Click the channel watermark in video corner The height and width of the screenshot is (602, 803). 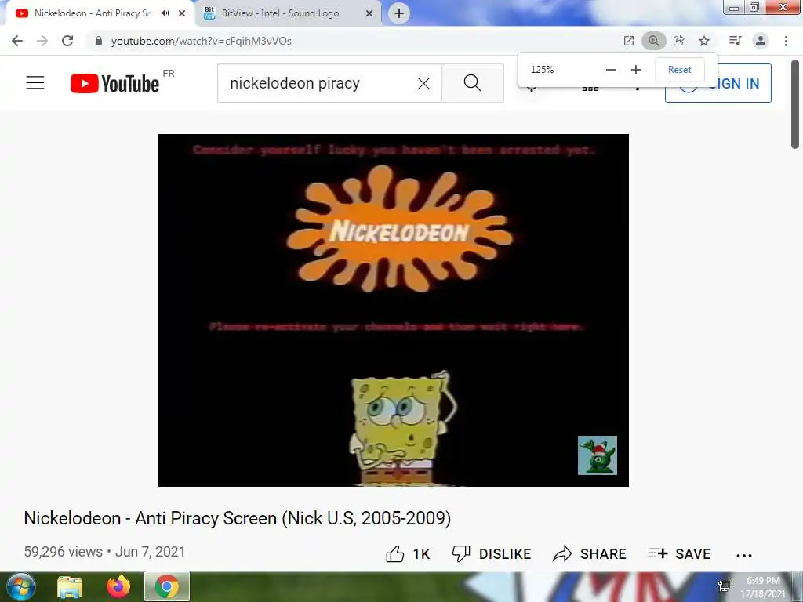pyautogui.click(x=597, y=455)
